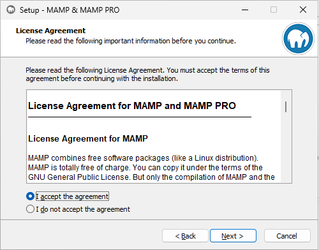Click the blue MAMP elephant logo

coord(298,38)
